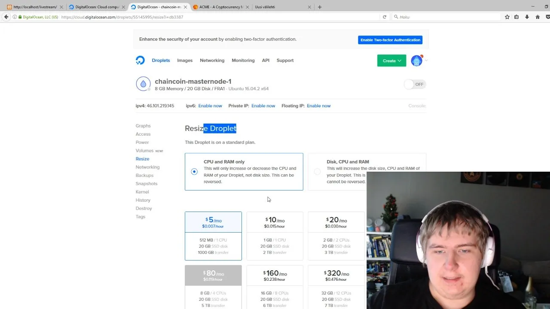The height and width of the screenshot is (309, 550).
Task: Close the Uusi välilehti tab
Action: (309, 7)
